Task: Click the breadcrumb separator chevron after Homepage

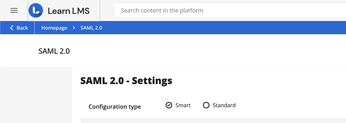Action: [74, 28]
